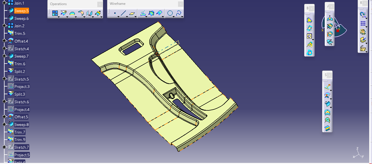The image size is (372, 164).
Task: Select Trim.6 in the specification tree
Action: click(20, 64)
